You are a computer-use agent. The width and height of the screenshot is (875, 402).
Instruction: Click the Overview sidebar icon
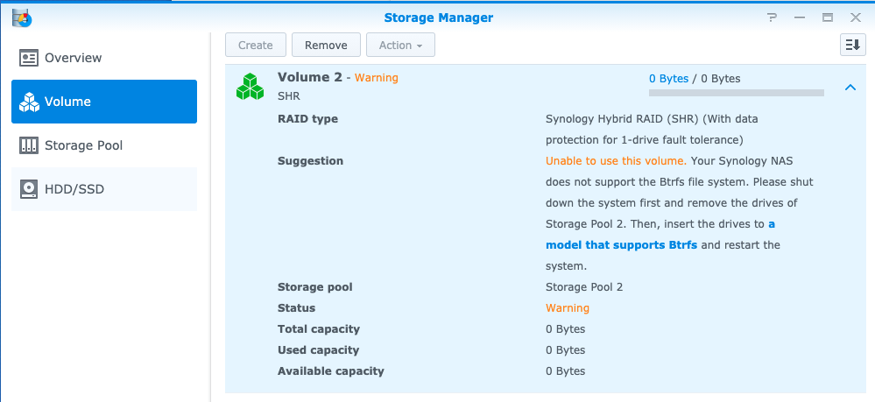28,58
